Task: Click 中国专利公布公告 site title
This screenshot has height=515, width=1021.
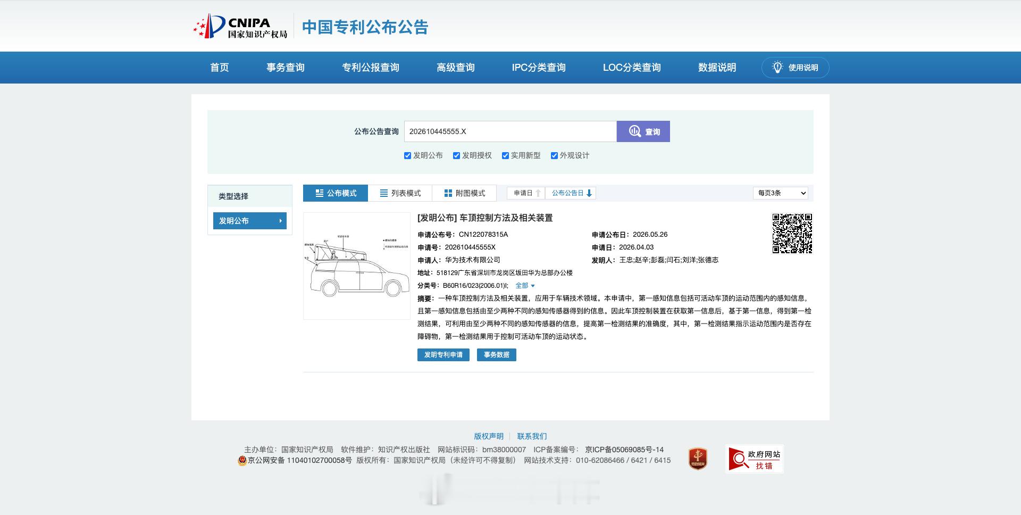Action: (x=365, y=27)
